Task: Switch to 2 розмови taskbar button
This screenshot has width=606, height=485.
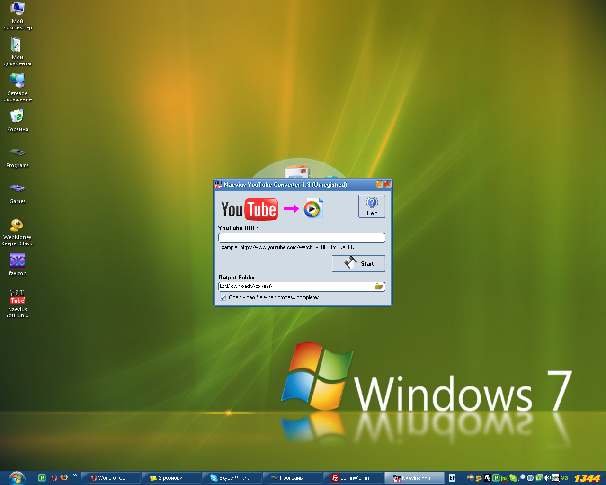Action: (x=171, y=478)
